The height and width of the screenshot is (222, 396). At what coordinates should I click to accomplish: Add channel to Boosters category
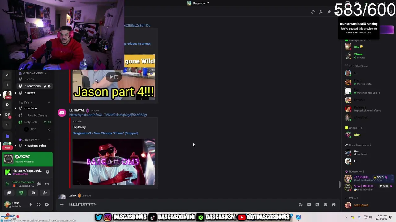[49, 140]
